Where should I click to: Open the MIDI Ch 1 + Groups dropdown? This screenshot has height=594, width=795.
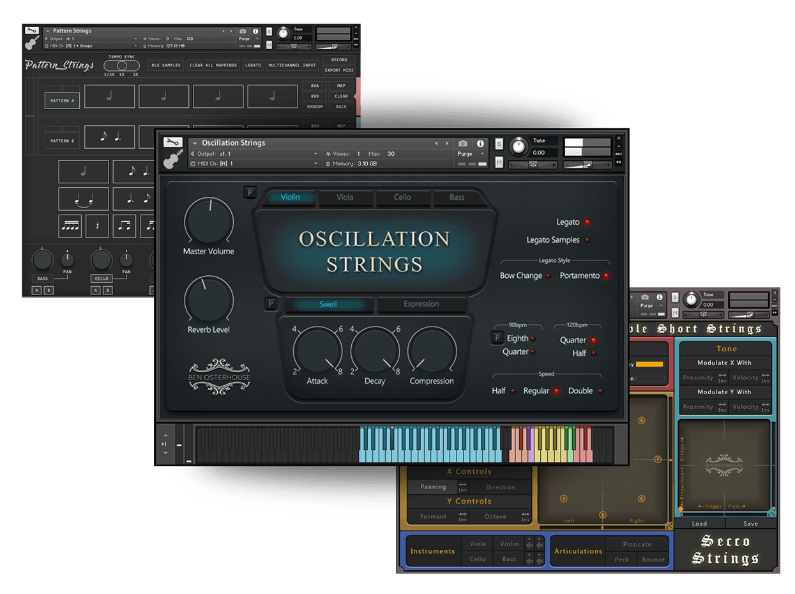click(91, 46)
